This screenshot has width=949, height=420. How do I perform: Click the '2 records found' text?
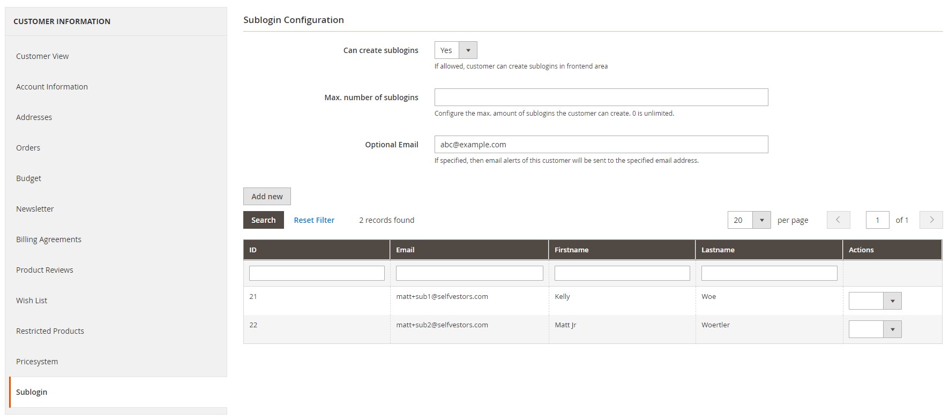(x=386, y=220)
